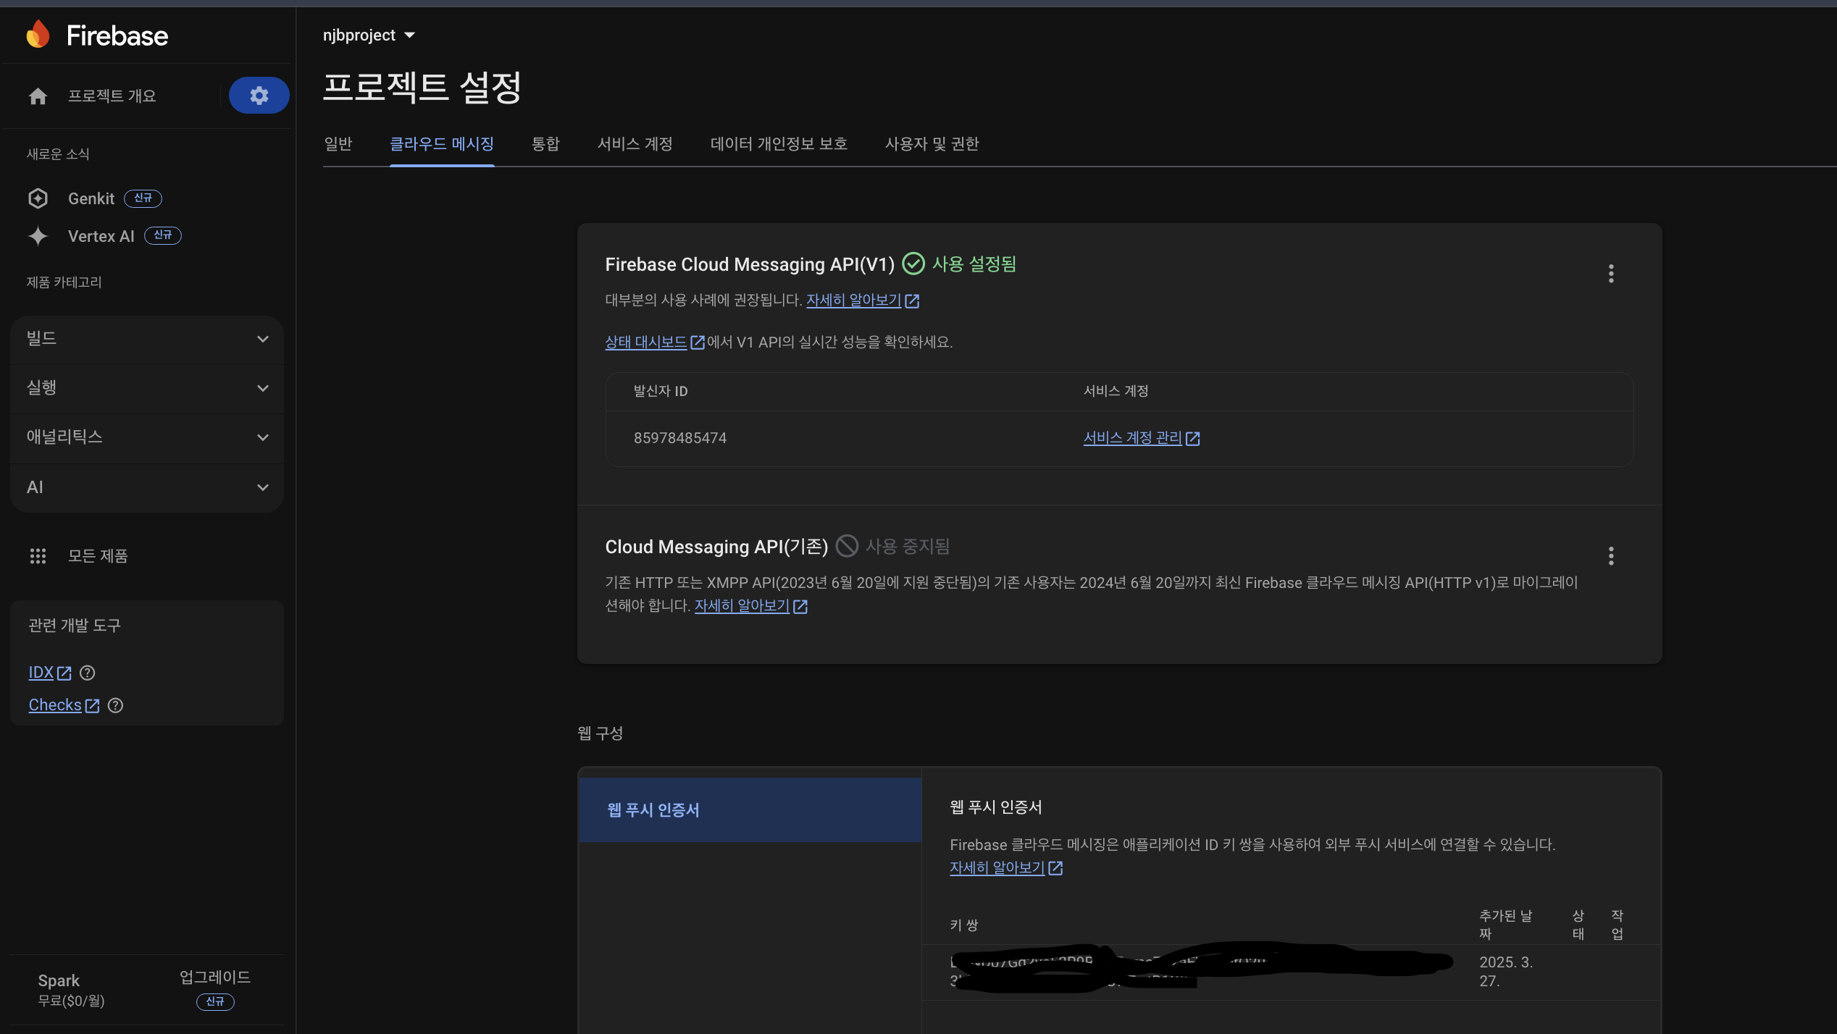Click the help icon next to Checks
1837x1034 pixels.
[115, 705]
